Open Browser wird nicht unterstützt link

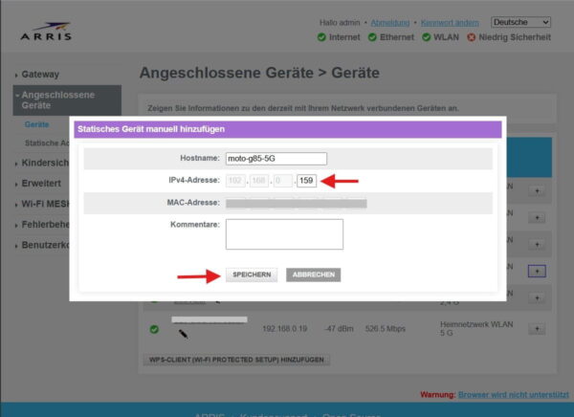coord(513,395)
